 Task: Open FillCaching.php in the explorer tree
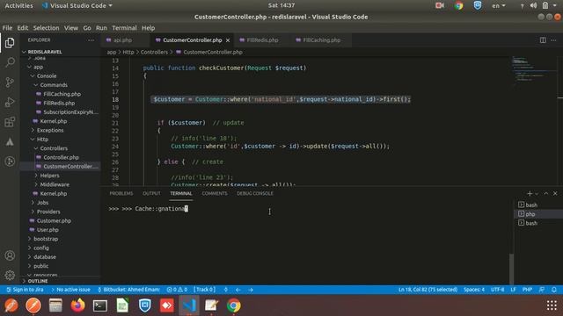coord(62,94)
